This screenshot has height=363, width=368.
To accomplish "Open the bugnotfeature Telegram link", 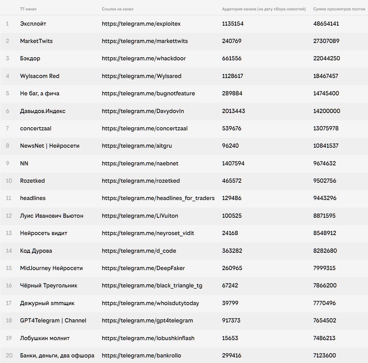I will (x=148, y=94).
